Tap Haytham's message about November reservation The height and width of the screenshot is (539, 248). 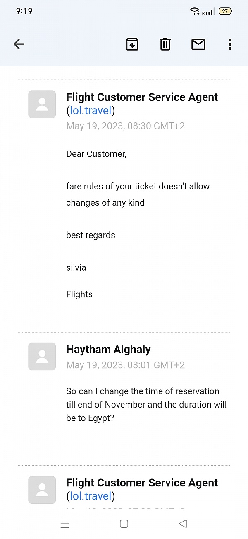146,405
